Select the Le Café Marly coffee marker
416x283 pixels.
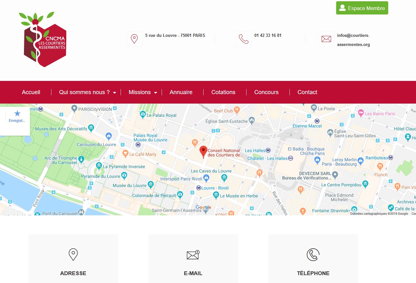coord(125,154)
